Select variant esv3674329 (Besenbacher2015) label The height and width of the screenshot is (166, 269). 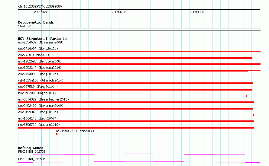(44, 99)
